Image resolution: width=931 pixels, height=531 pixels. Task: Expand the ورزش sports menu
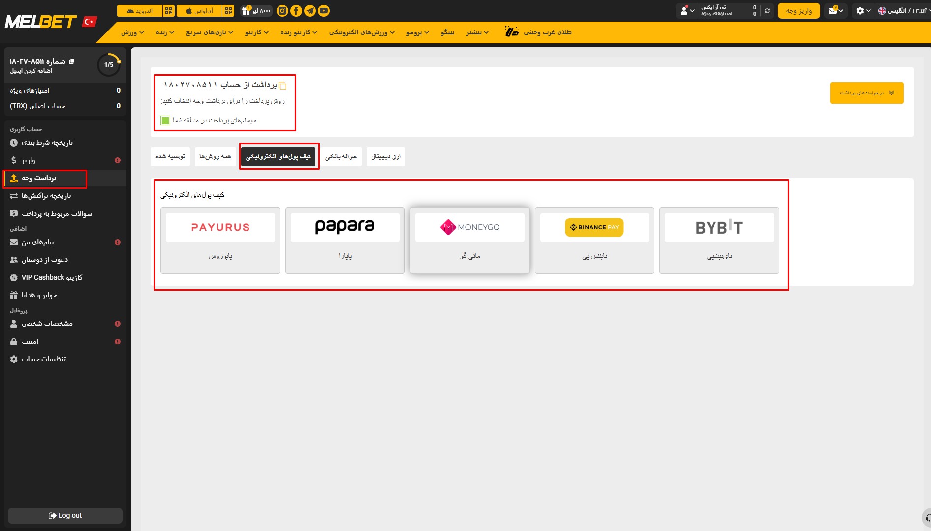pyautogui.click(x=133, y=32)
